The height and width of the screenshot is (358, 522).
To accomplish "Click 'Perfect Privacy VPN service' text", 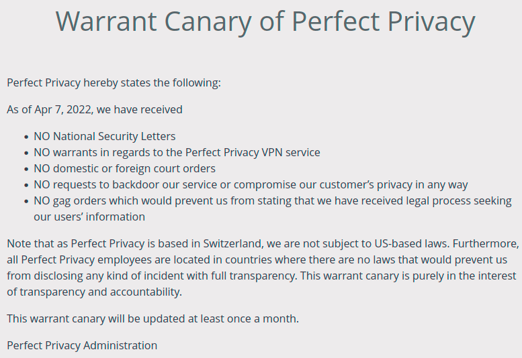I will [x=253, y=152].
